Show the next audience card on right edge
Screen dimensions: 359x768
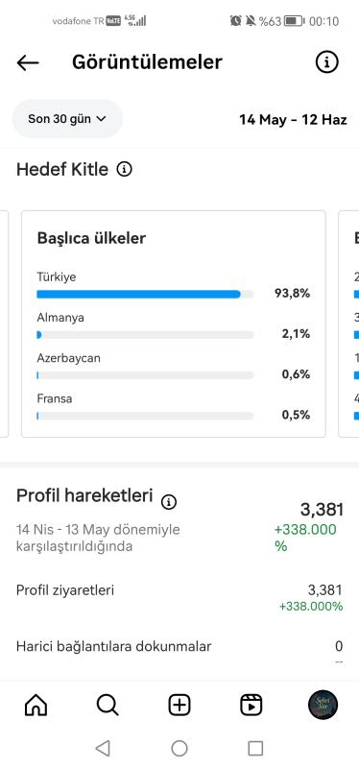tap(348, 324)
